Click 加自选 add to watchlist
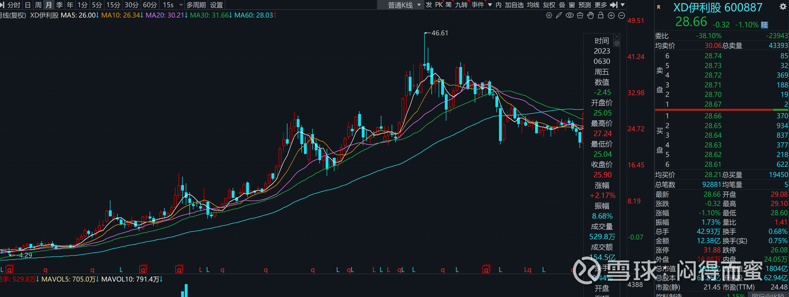This screenshot has height=297, width=789. pyautogui.click(x=514, y=5)
